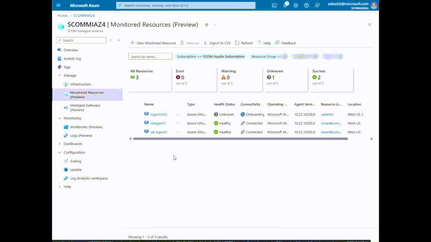Screen dimensions: 431x242
Task: Click Feedback in the command bar
Action: coord(285,43)
